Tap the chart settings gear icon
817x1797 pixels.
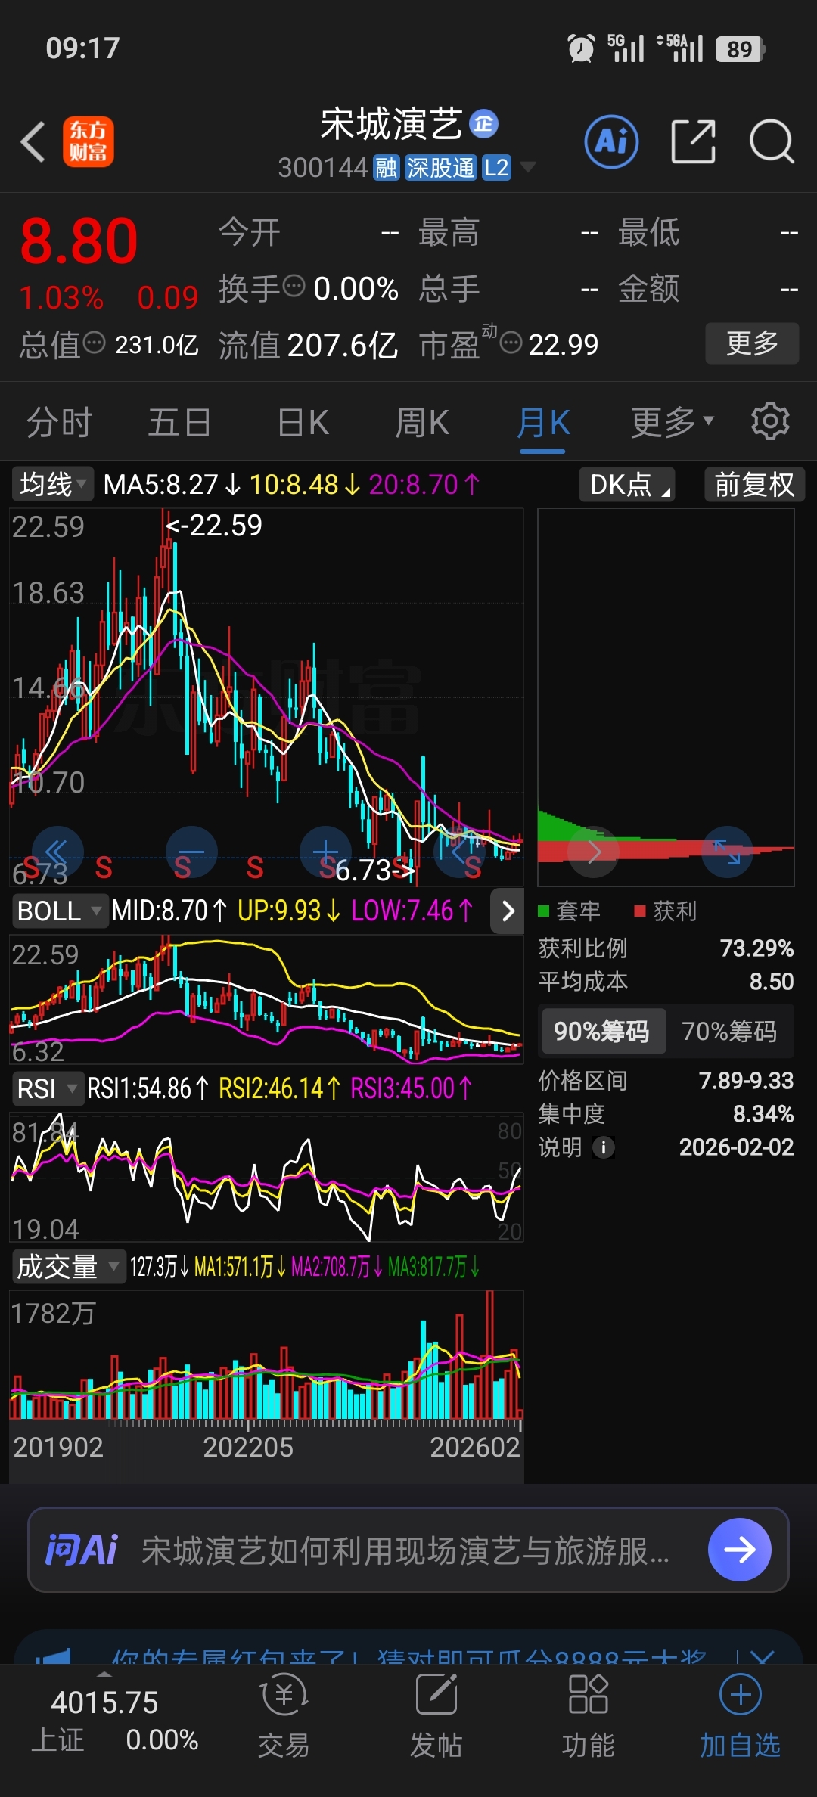pos(770,421)
